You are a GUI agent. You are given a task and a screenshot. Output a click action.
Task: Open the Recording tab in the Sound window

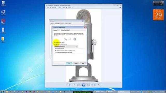(58, 24)
